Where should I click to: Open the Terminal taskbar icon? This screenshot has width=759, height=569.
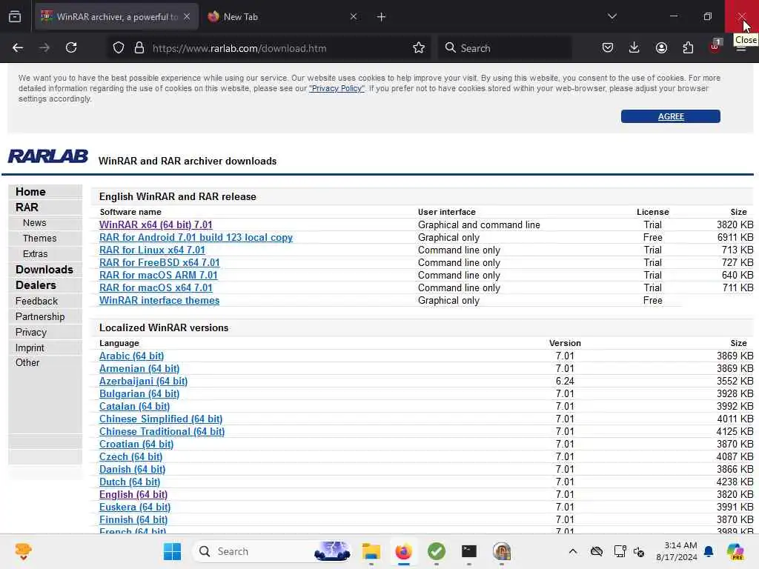click(x=468, y=551)
